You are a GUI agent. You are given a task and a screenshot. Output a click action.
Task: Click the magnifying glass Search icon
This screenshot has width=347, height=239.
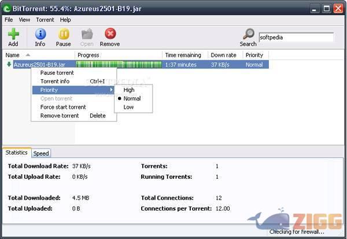click(x=249, y=34)
